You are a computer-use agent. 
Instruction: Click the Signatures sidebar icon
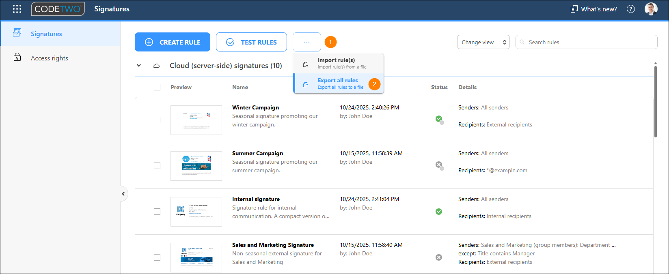(17, 33)
